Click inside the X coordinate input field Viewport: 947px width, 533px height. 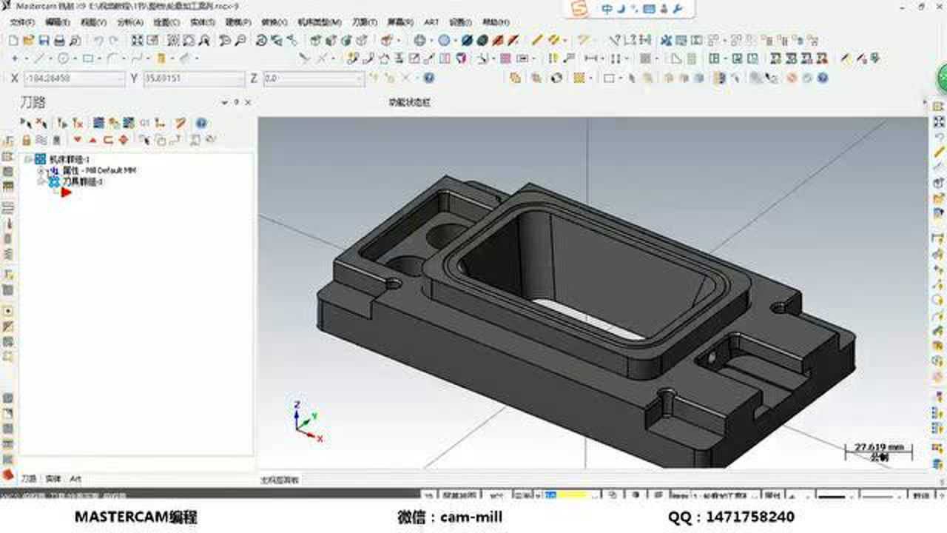[70, 77]
